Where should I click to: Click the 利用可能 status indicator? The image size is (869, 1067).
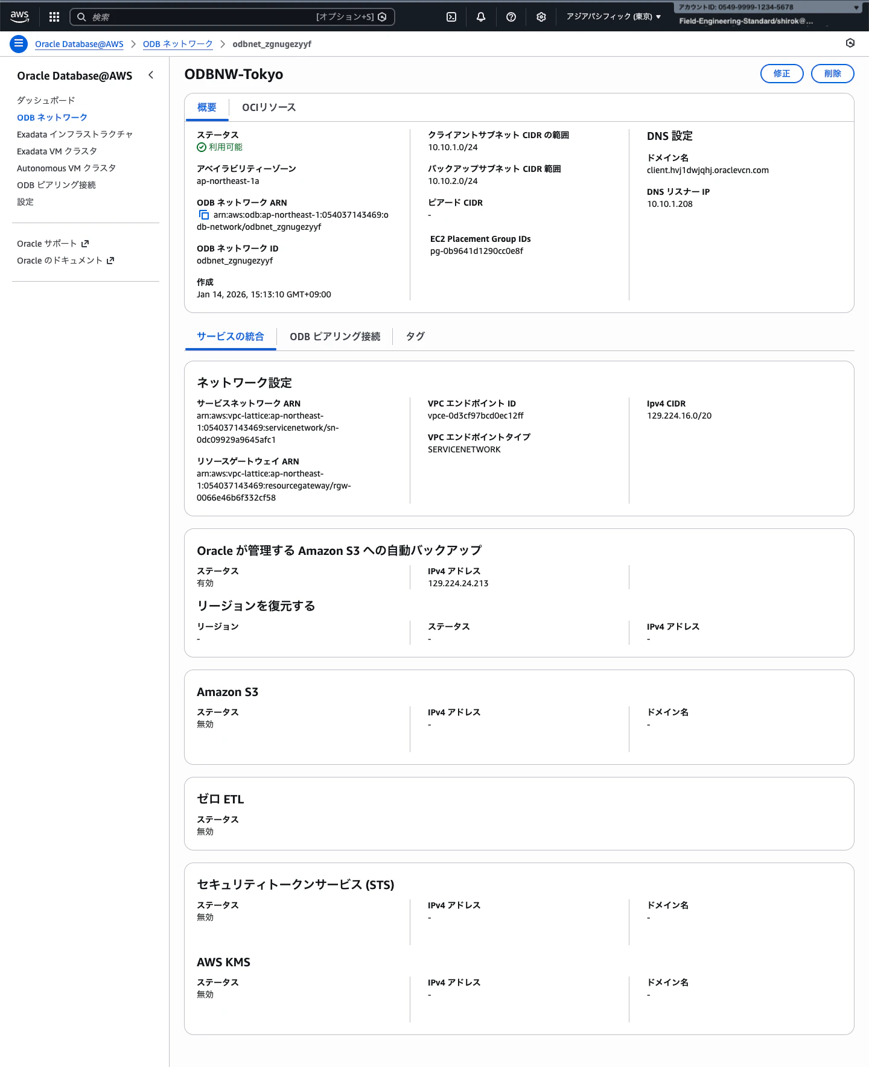[x=220, y=147]
